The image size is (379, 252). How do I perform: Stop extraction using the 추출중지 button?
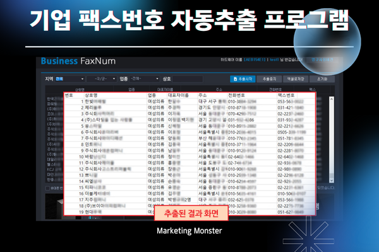269,79
